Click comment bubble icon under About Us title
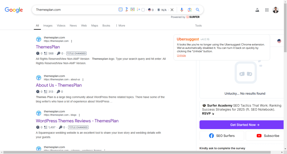 click(38, 92)
